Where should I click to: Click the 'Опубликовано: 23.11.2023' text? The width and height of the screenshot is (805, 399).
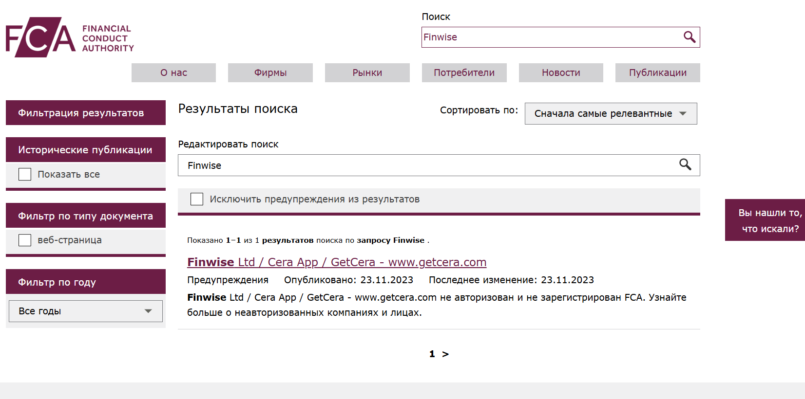[x=348, y=280]
